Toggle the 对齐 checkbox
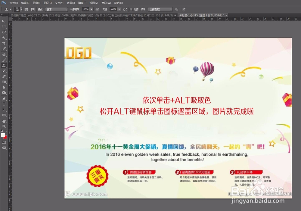The height and width of the screenshot is (211, 301). [x=131, y=9]
